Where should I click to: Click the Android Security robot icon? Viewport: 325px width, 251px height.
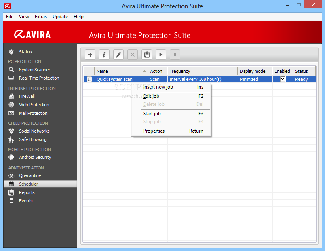11,157
